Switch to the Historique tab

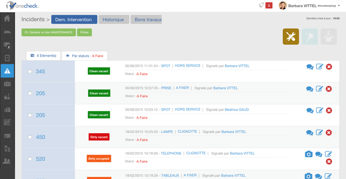coord(114,20)
